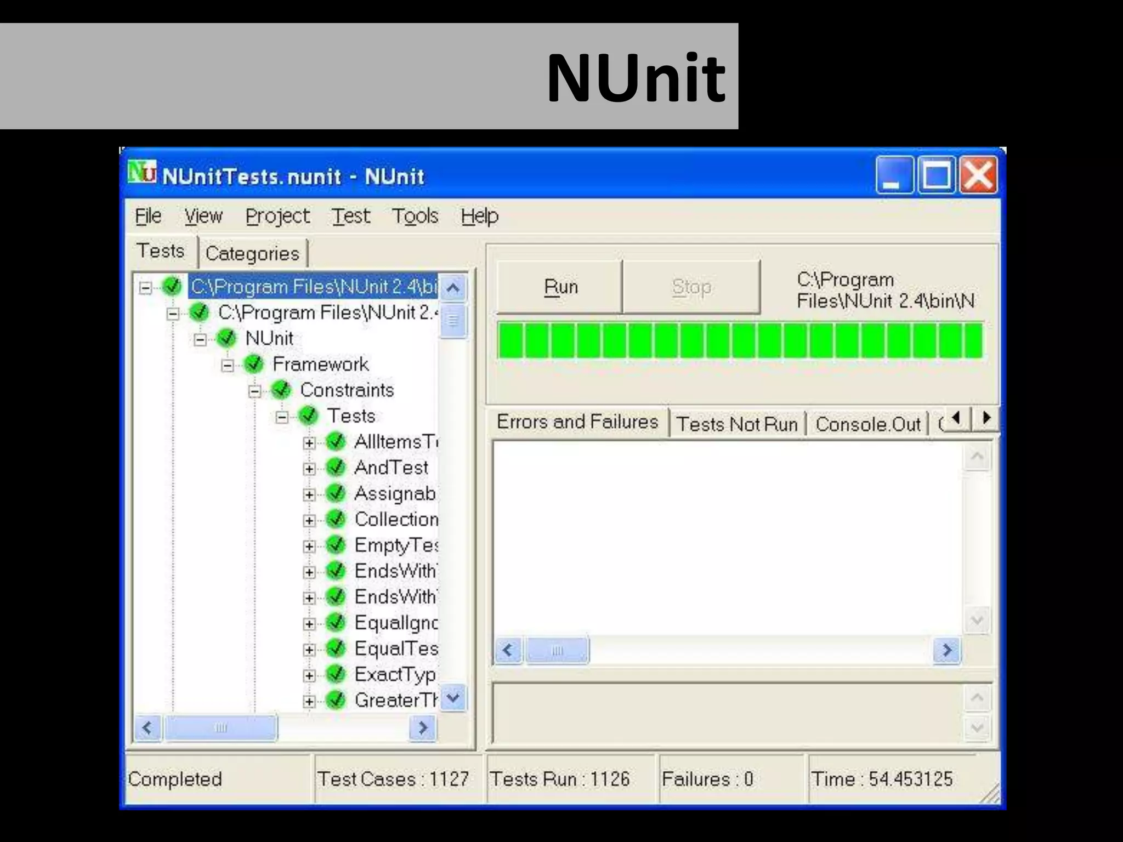The height and width of the screenshot is (842, 1123).
Task: Expand the EqualIgno tree node
Action: pos(309,624)
